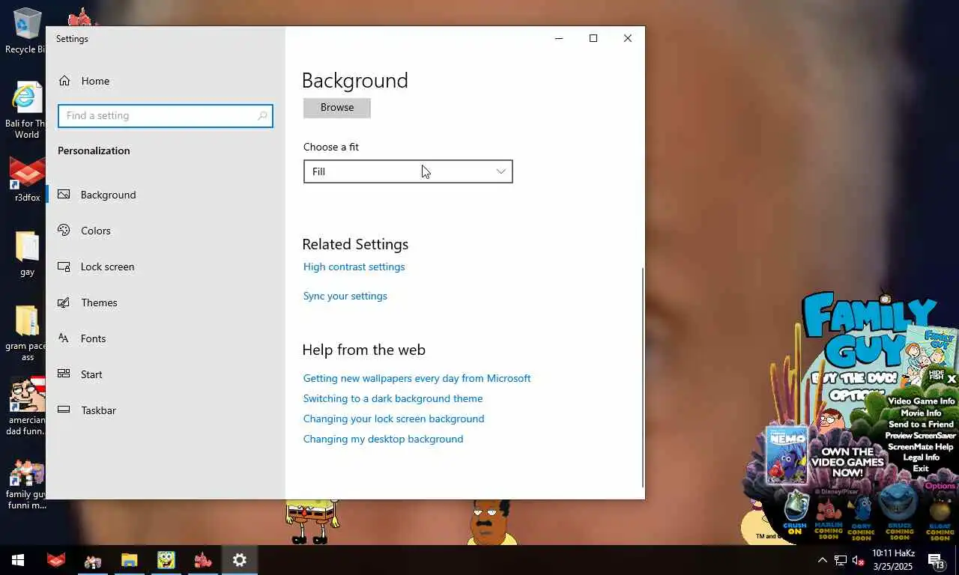
Task: Click the Fonts icon in sidebar
Action: click(x=64, y=338)
